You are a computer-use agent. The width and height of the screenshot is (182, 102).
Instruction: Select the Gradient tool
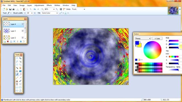click(20, 71)
